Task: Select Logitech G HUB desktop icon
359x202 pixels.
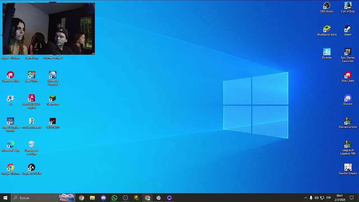Action: [x=31, y=169]
